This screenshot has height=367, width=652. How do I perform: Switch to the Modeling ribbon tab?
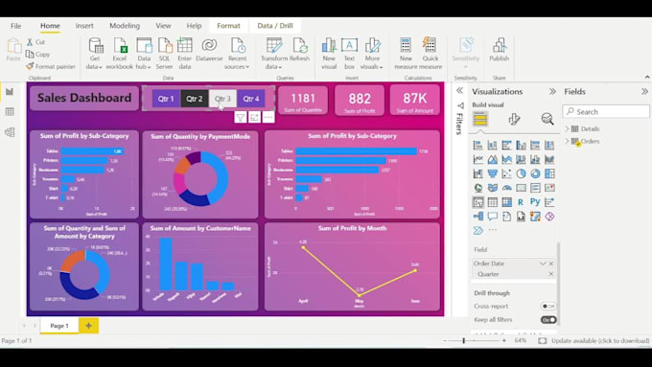(125, 26)
